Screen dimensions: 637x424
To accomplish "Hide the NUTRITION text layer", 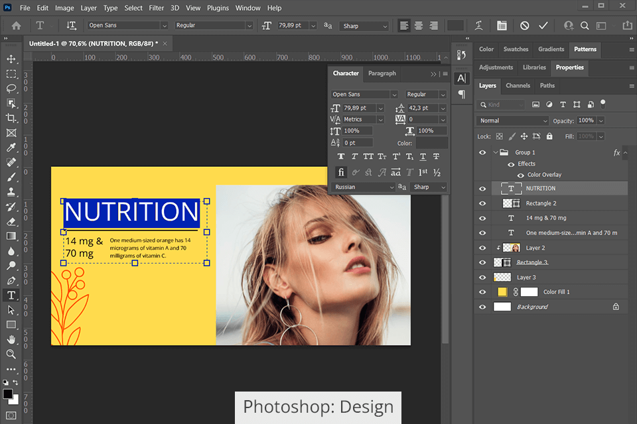I will click(482, 189).
